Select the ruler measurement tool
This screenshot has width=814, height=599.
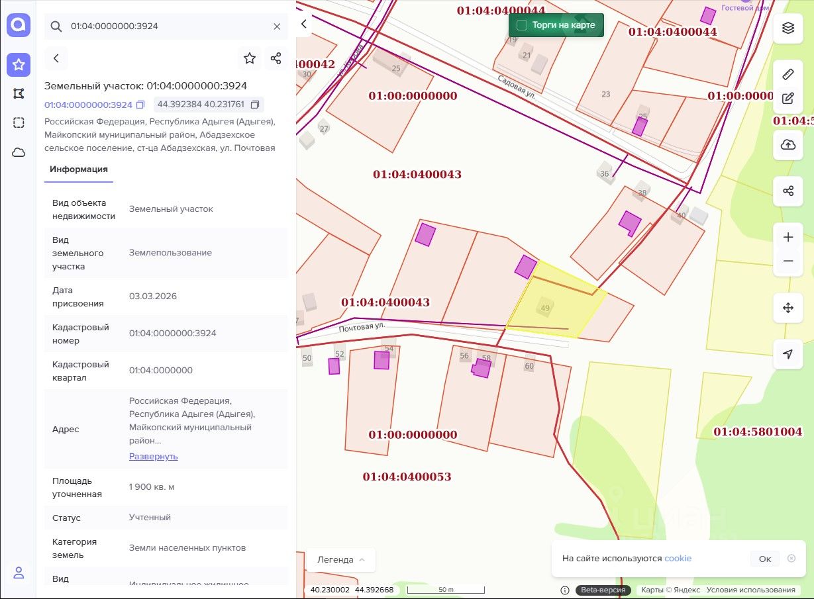point(788,73)
